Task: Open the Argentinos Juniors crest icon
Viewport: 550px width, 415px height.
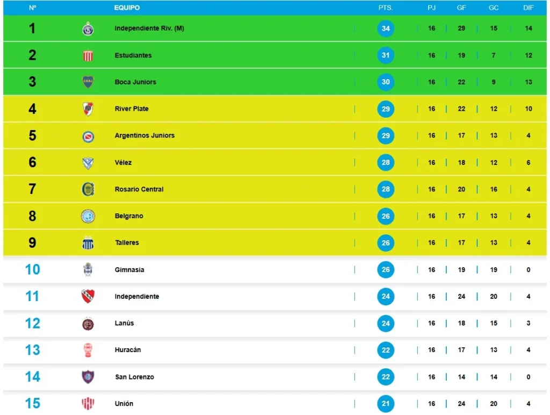Action: [88, 136]
